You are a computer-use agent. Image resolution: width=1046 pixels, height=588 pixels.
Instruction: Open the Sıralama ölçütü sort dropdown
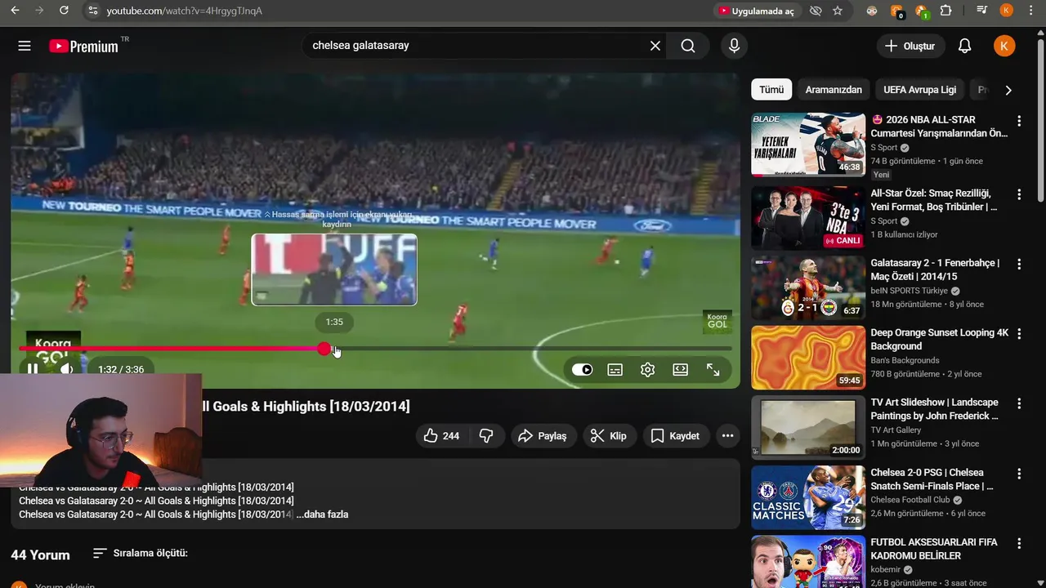coord(141,553)
